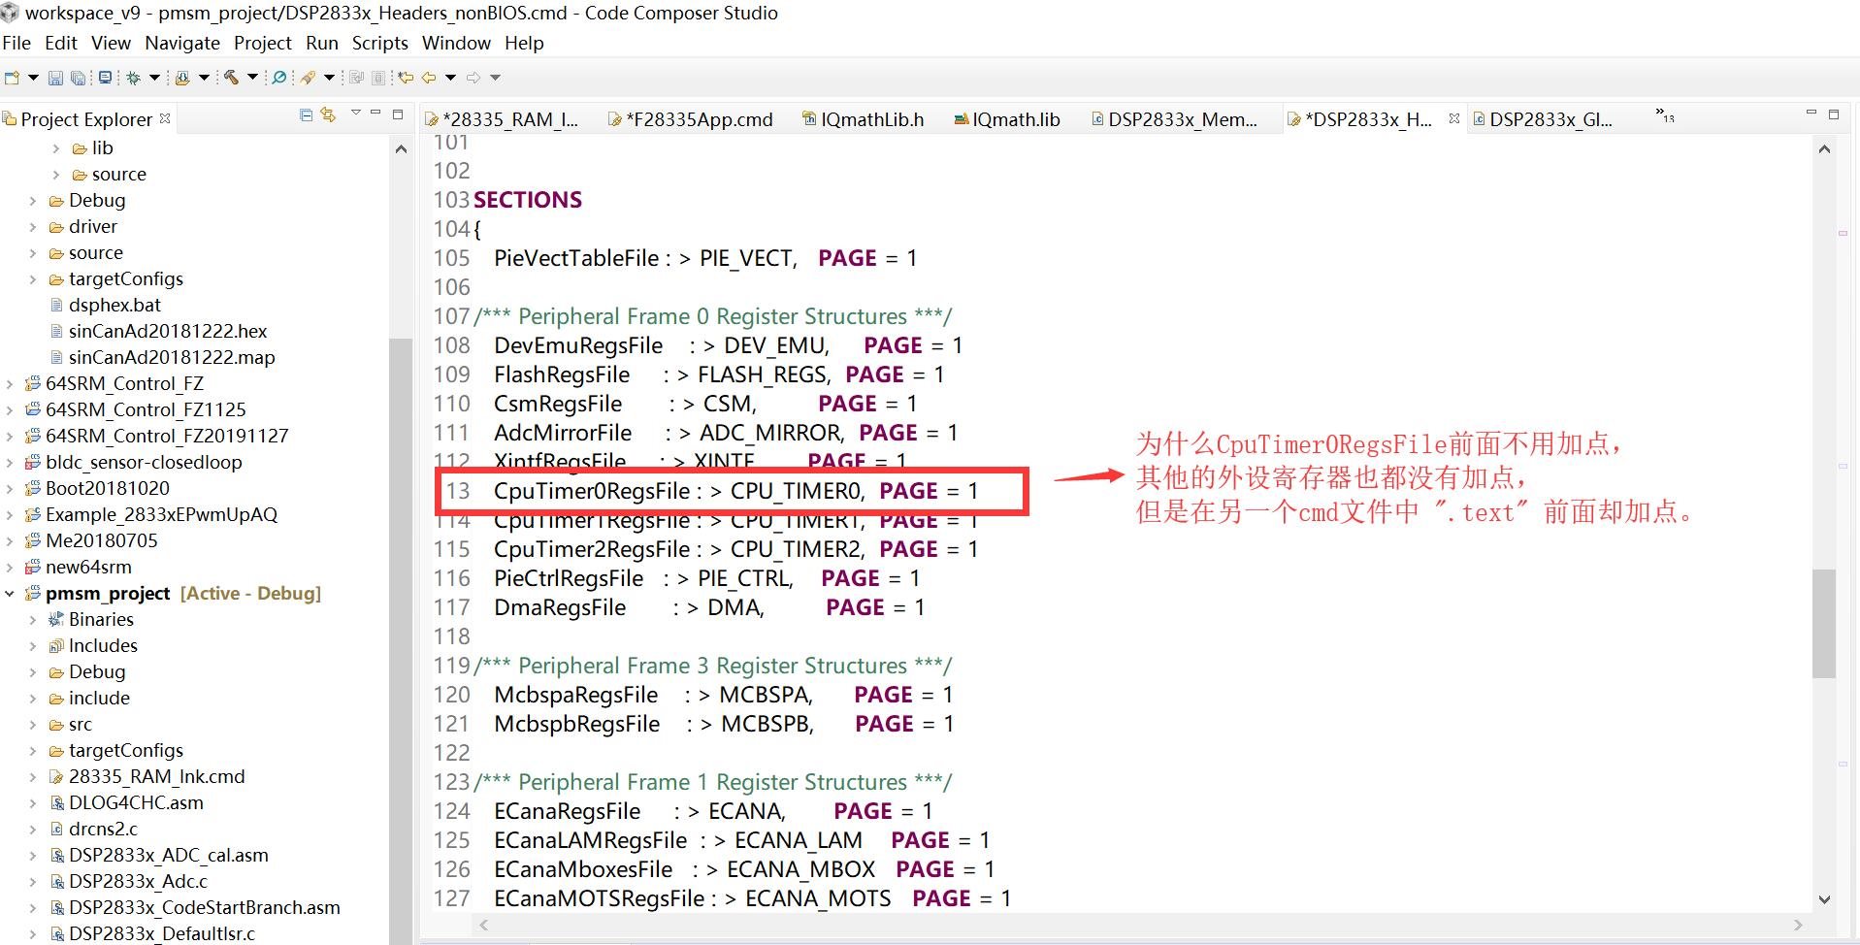Open the Window menu
Viewport: 1860px width, 945px height.
click(x=456, y=43)
